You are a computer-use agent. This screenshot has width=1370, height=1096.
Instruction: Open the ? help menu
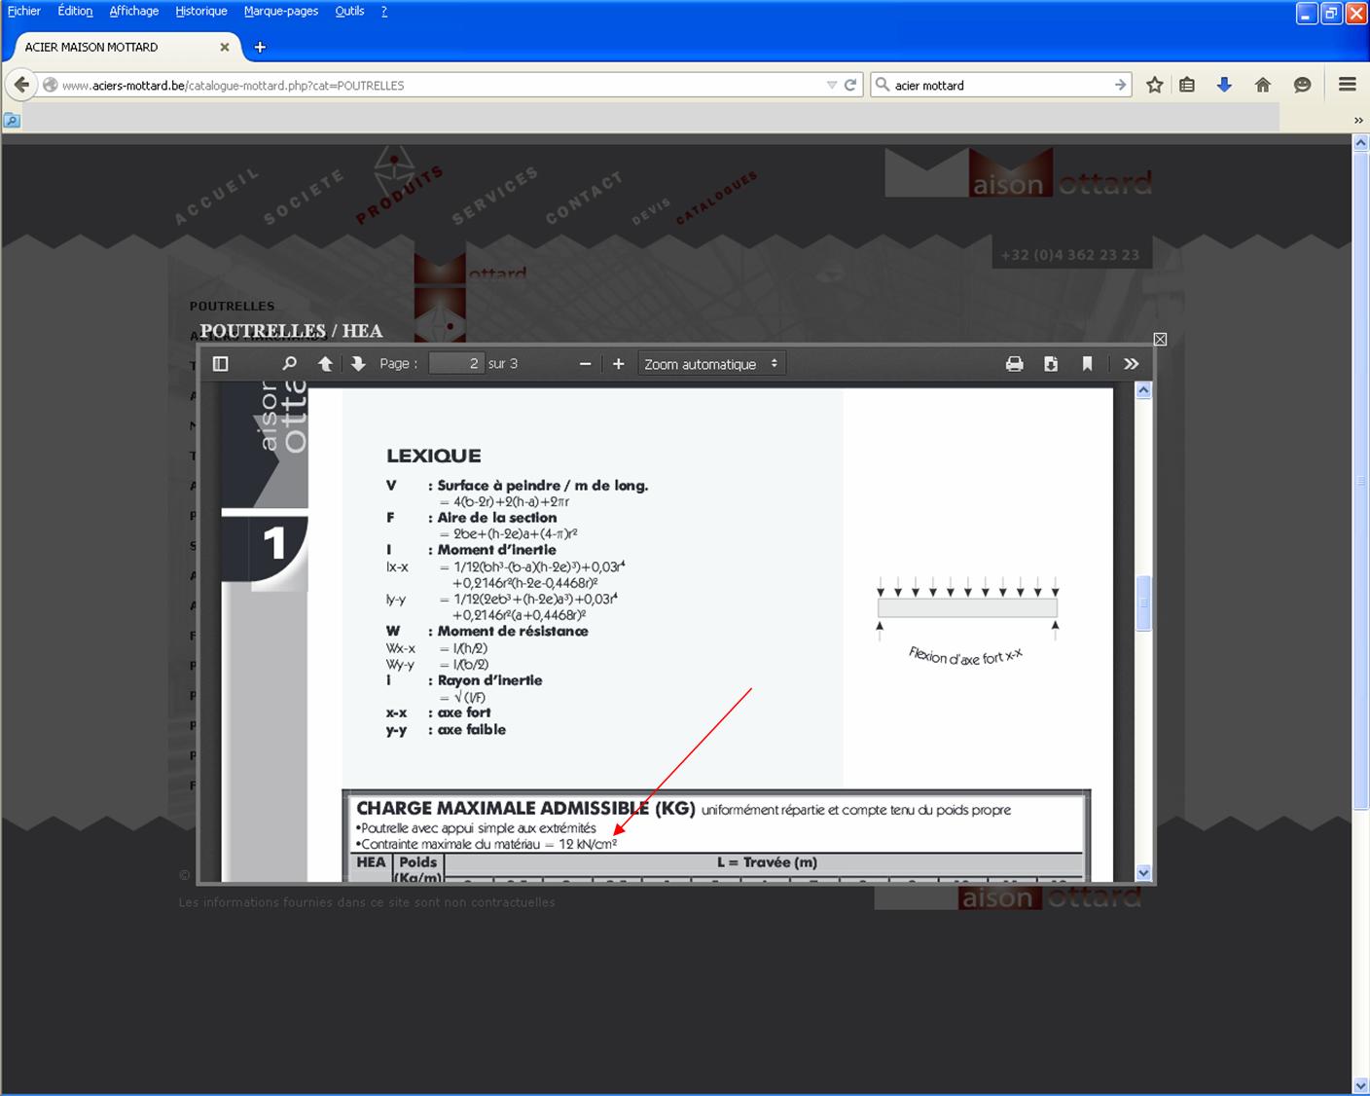coord(384,12)
